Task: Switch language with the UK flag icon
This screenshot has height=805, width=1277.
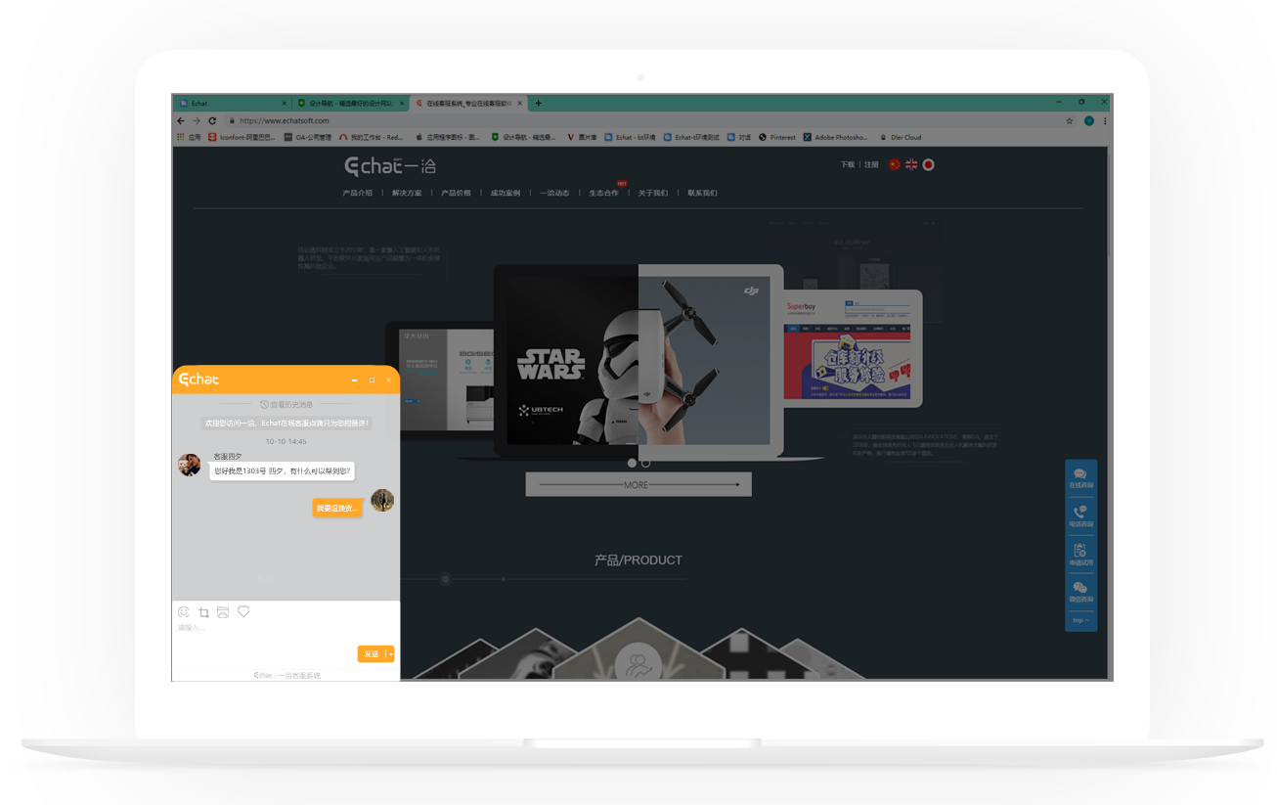Action: tap(911, 164)
